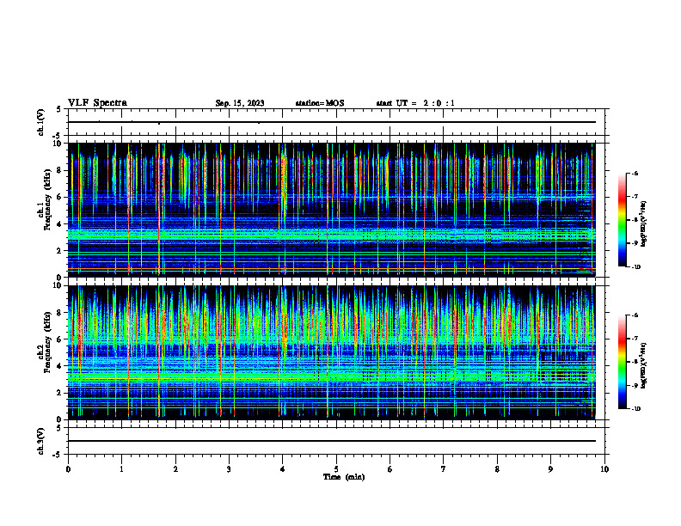Click time axis tick label "3"

[229, 469]
